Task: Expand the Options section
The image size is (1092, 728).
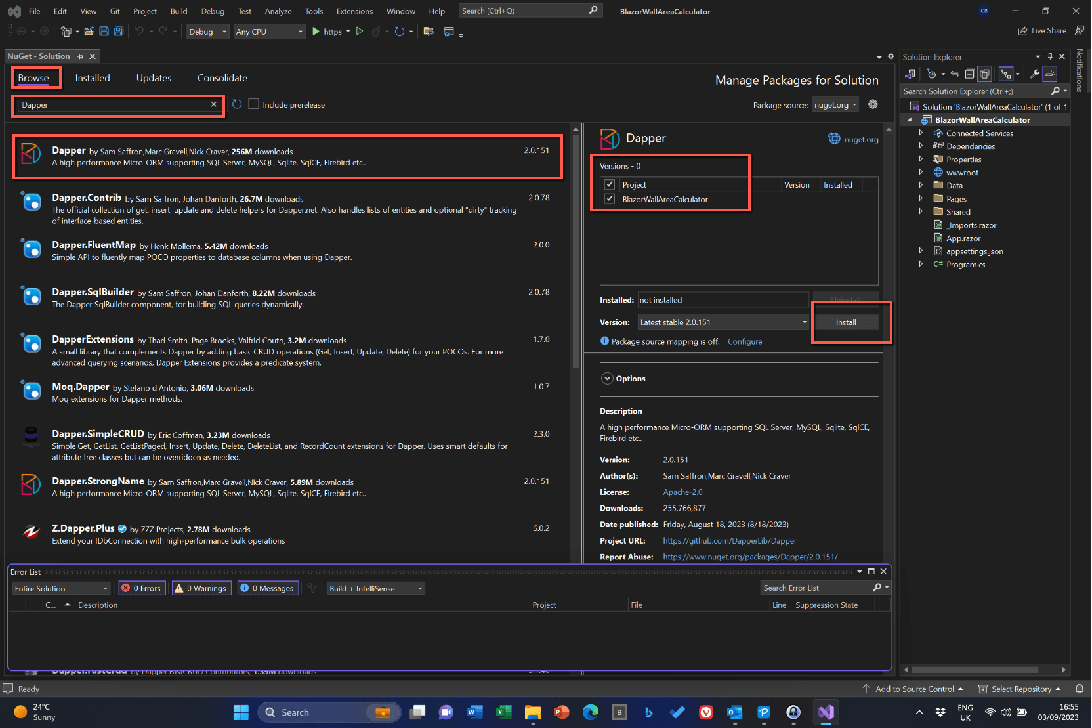Action: 607,379
